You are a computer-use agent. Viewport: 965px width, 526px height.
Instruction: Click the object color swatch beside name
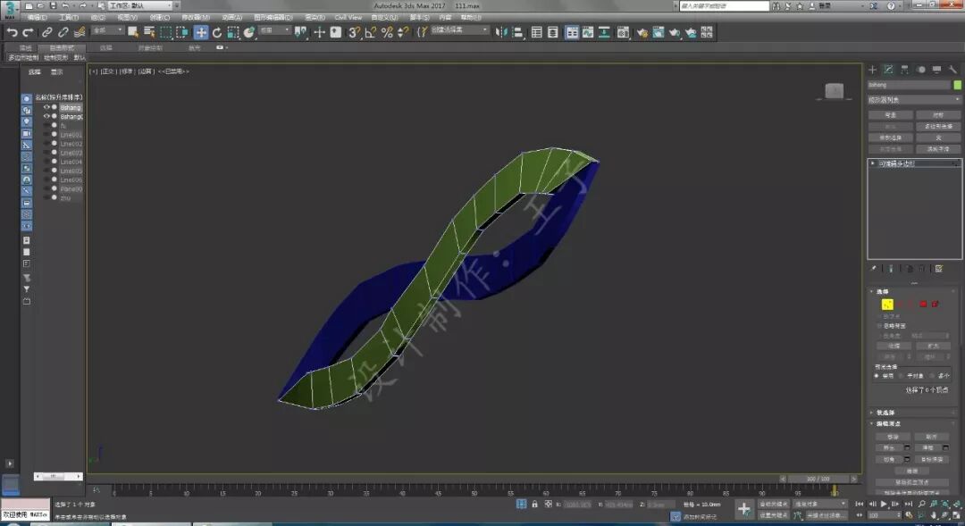click(957, 85)
